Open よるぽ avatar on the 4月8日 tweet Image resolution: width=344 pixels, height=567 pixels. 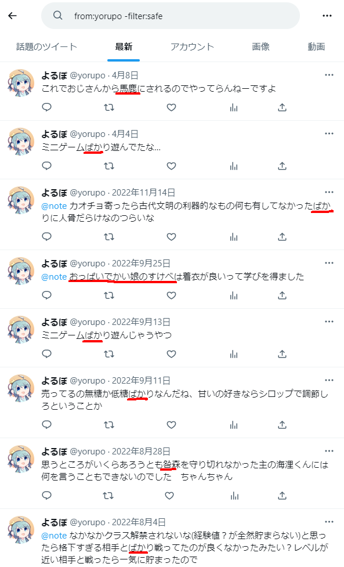(21, 83)
